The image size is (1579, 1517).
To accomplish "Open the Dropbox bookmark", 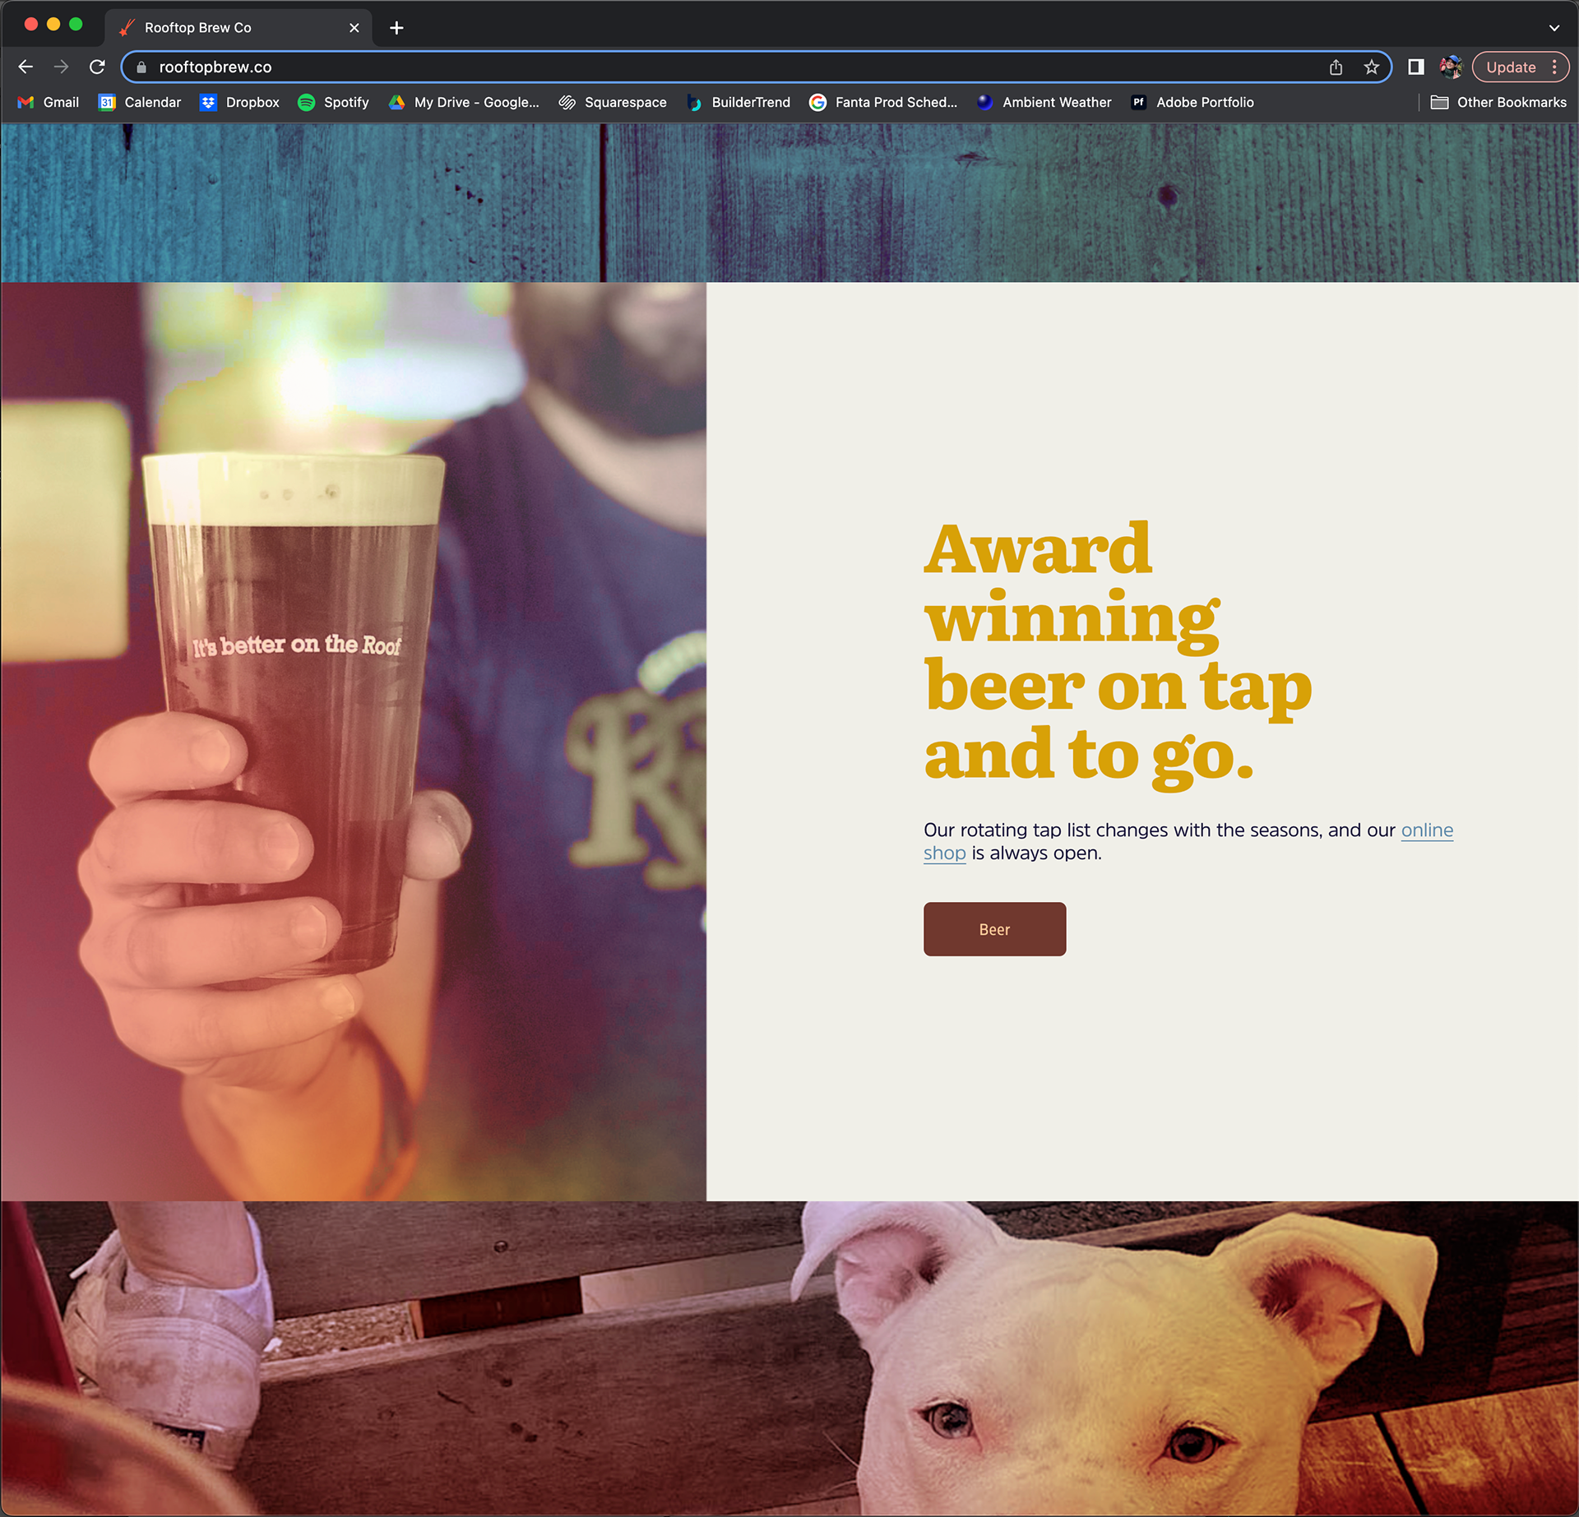I will click(240, 102).
